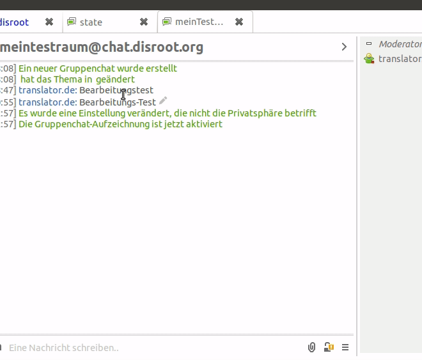The width and height of the screenshot is (422, 360).
Task: Click the chat bubble icon on state tab
Action: [x=71, y=22]
